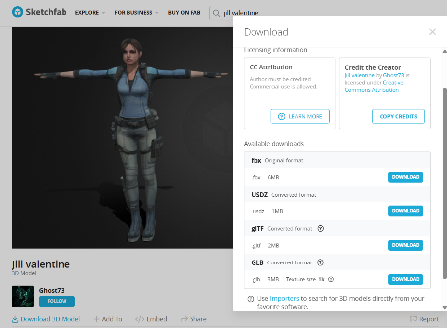Open the Ghost73 profile name
447x328 pixels.
52,290
